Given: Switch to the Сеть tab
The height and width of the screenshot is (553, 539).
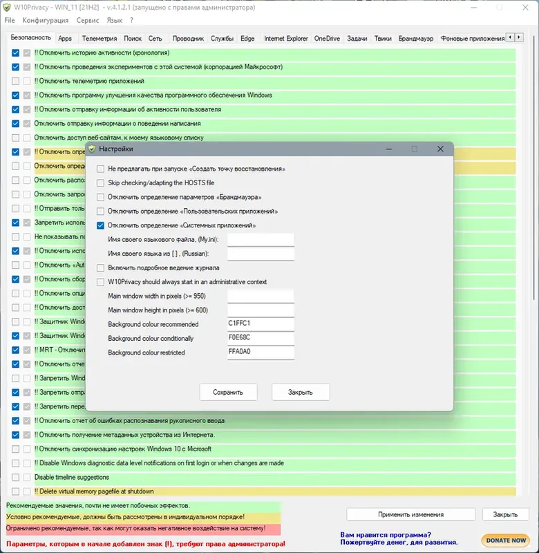Looking at the screenshot, I should pos(155,39).
